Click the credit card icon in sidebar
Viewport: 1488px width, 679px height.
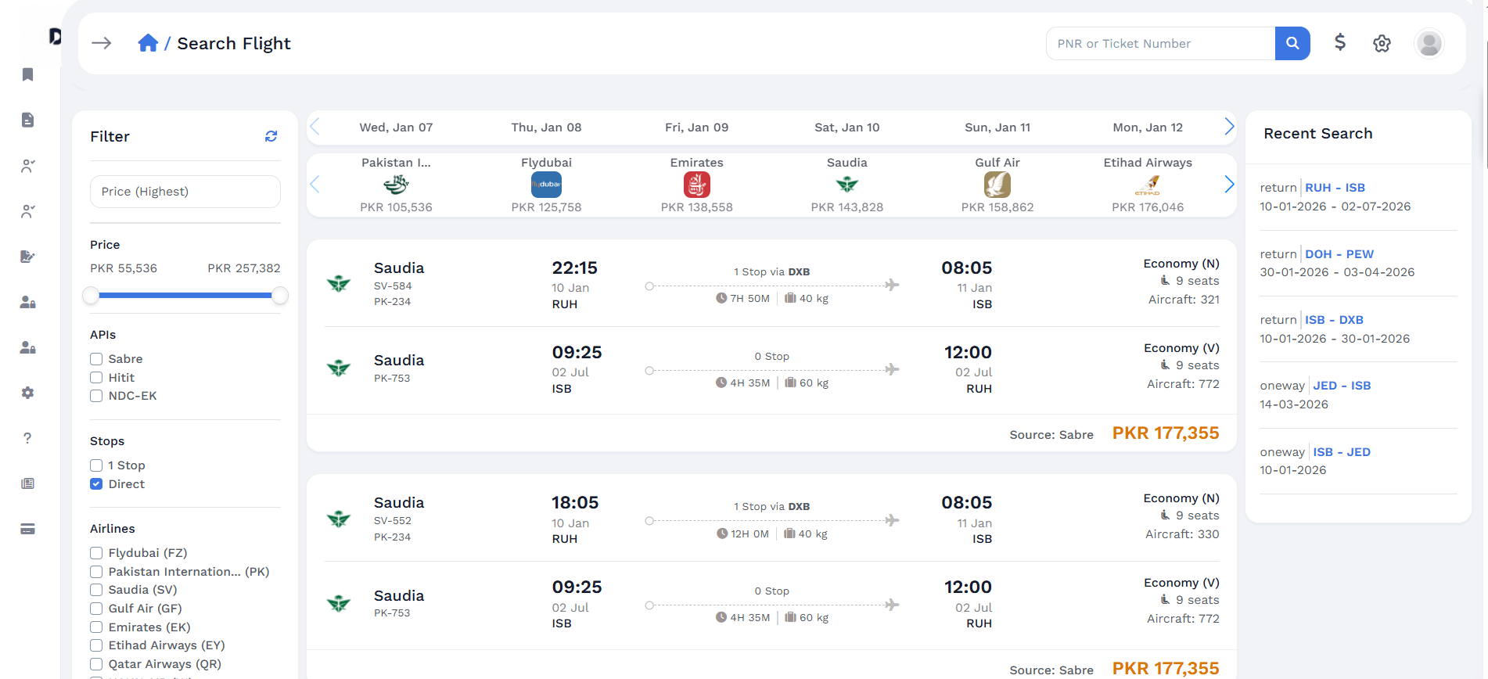28,529
